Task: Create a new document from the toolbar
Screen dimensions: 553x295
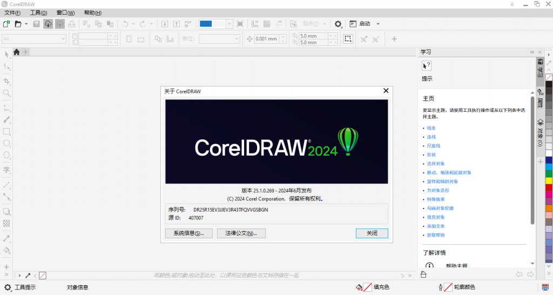Action: 6,24
